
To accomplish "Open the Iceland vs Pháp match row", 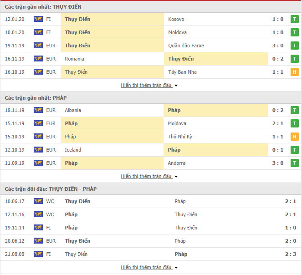I will point(151,150).
